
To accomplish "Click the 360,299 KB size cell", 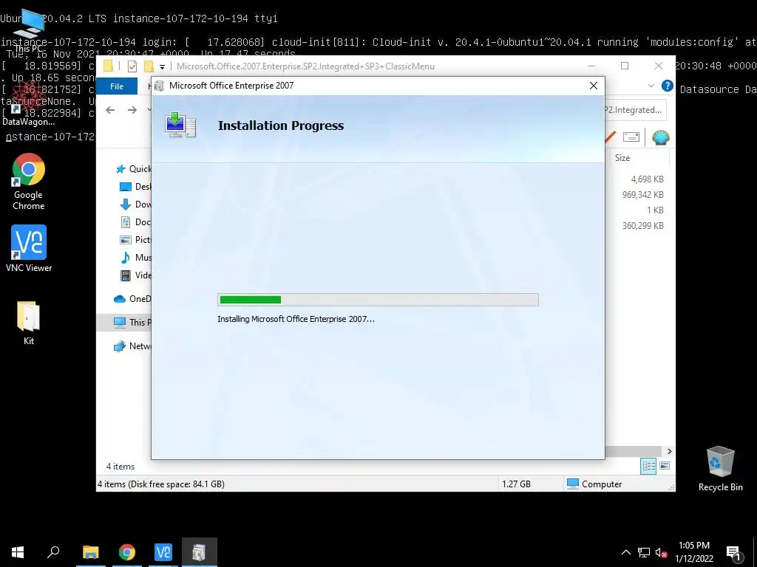I will click(x=642, y=226).
